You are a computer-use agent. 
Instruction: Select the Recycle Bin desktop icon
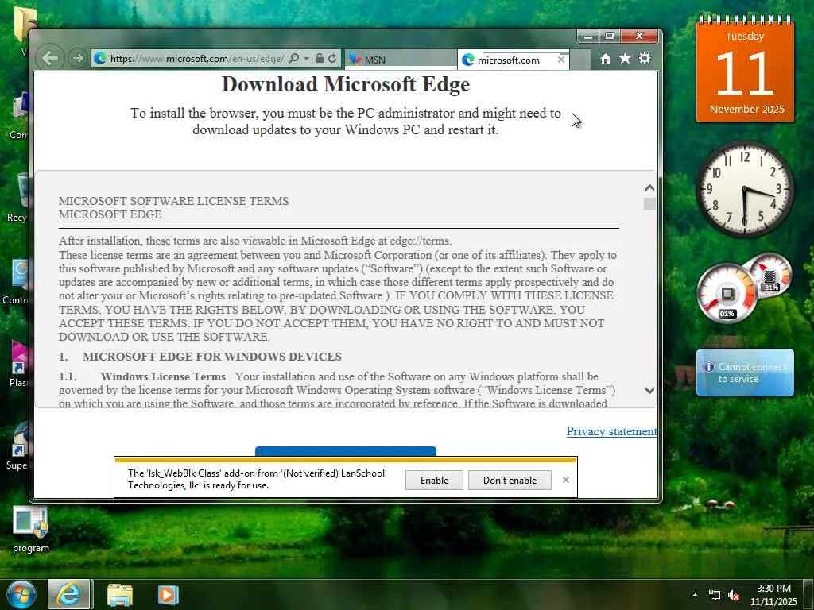(18, 198)
